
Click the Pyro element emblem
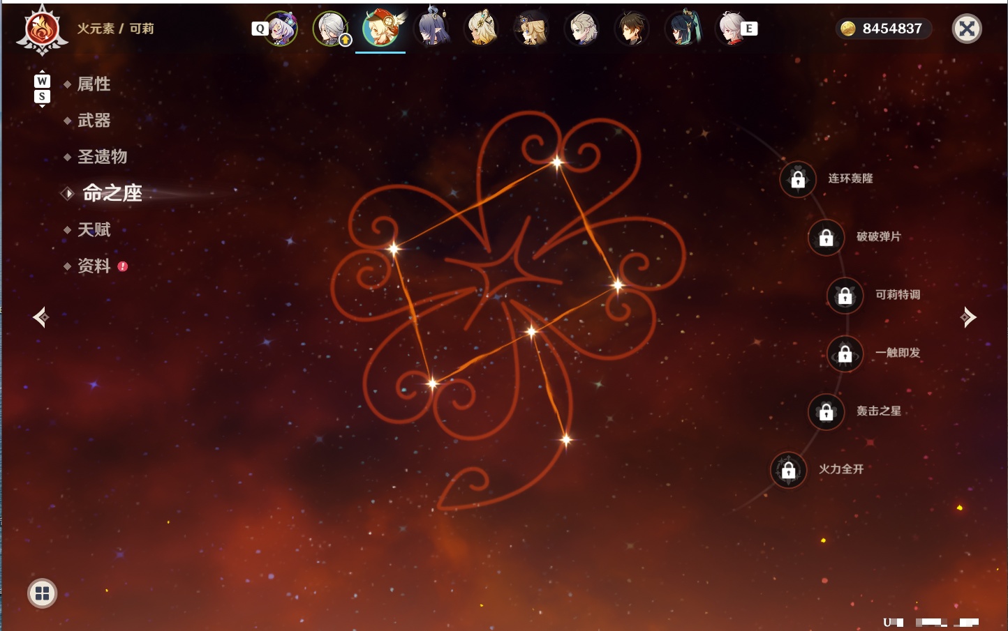[42, 30]
